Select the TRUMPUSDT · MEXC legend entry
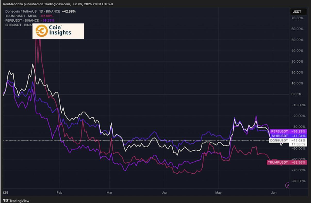The width and height of the screenshot is (312, 203). pos(29,16)
